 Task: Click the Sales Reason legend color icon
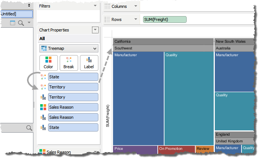point(42,151)
